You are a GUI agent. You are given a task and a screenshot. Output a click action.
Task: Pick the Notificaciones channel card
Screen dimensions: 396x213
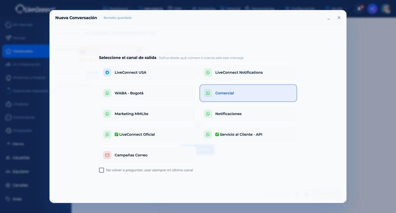pyautogui.click(x=248, y=114)
